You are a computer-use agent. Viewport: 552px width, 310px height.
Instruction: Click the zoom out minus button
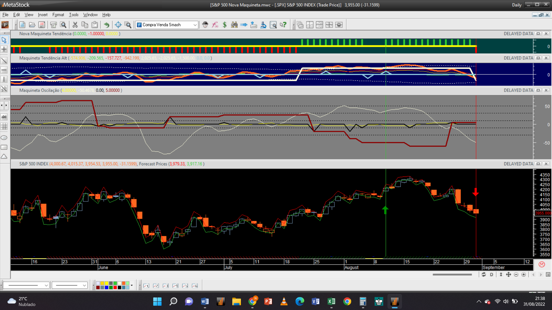tap(516, 275)
